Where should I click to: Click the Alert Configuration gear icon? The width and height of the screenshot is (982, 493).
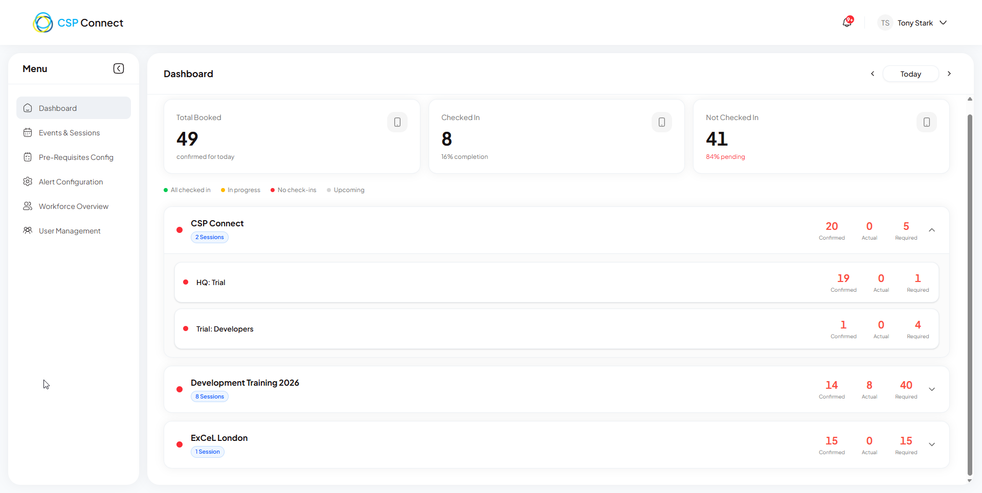coord(28,181)
